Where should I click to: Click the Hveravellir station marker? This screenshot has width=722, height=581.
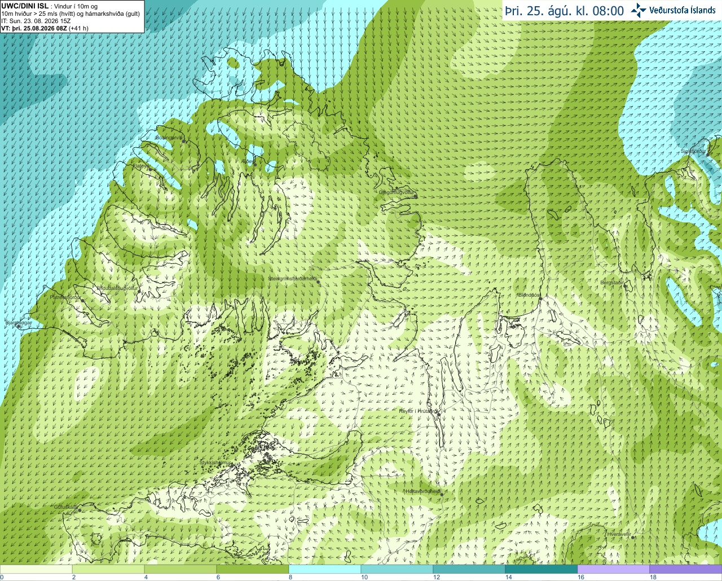(x=634, y=537)
